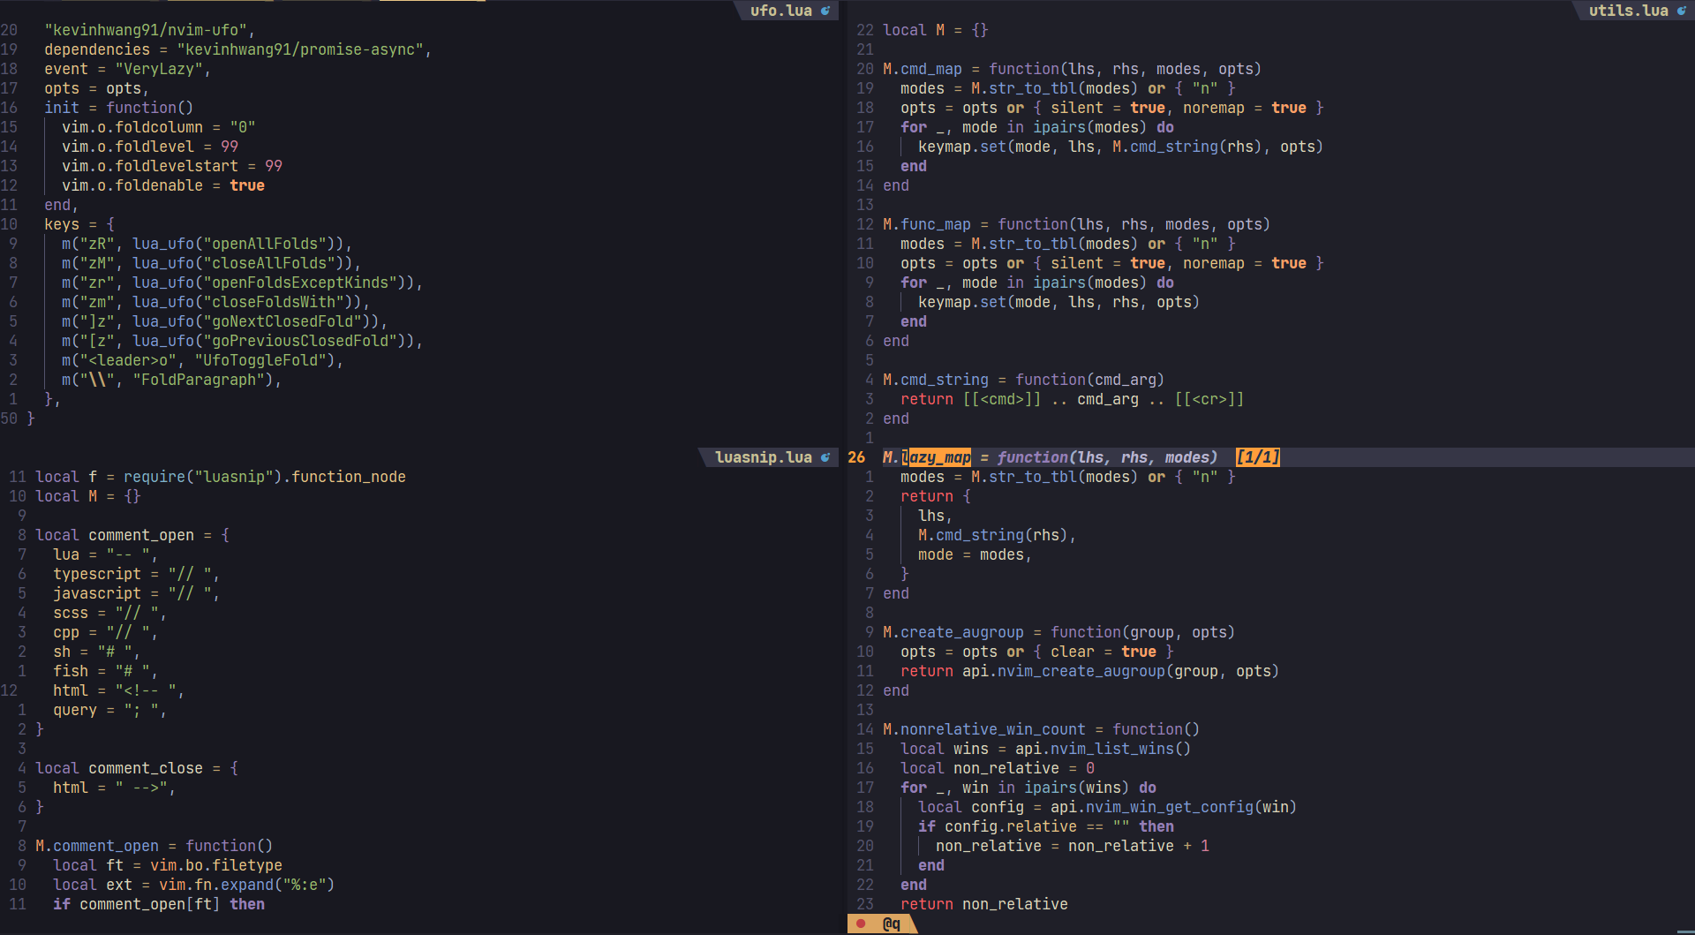
Task: Click the M.create_augroup function definition
Action: 1059,632
